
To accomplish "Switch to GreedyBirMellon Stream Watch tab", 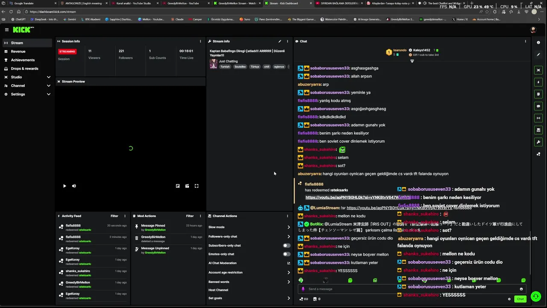I will point(236,3).
